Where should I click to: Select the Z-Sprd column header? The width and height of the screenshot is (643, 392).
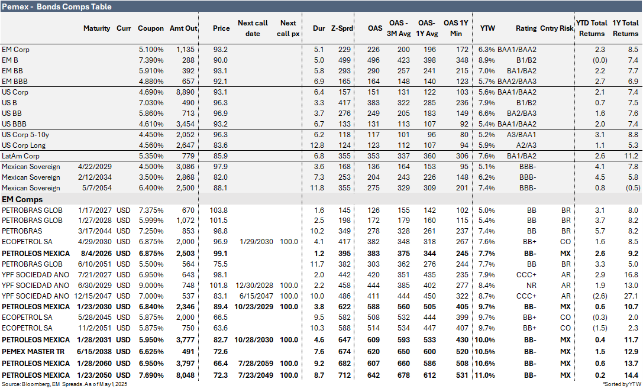tap(342, 28)
